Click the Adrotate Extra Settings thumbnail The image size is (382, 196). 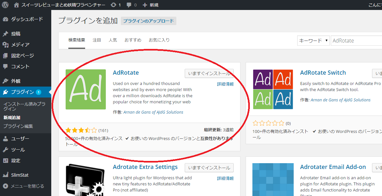click(86, 180)
